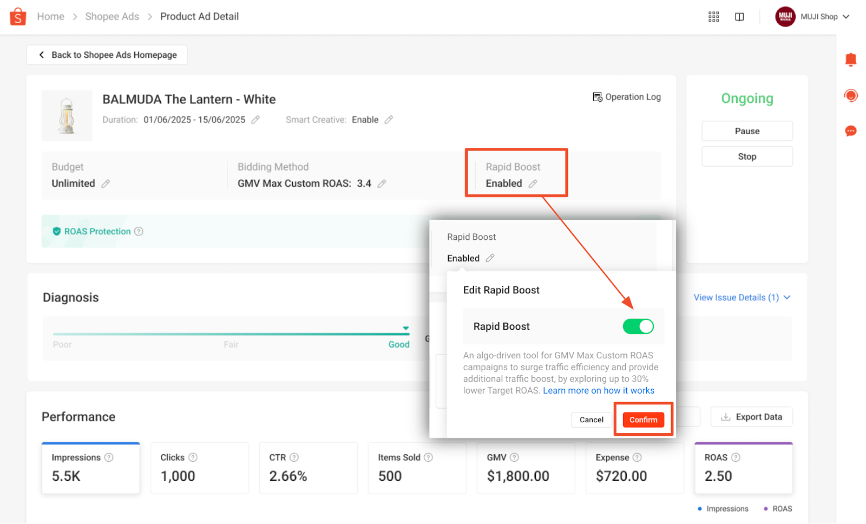Viewport: 866px width, 524px height.
Task: Click the Export Data button
Action: click(751, 417)
